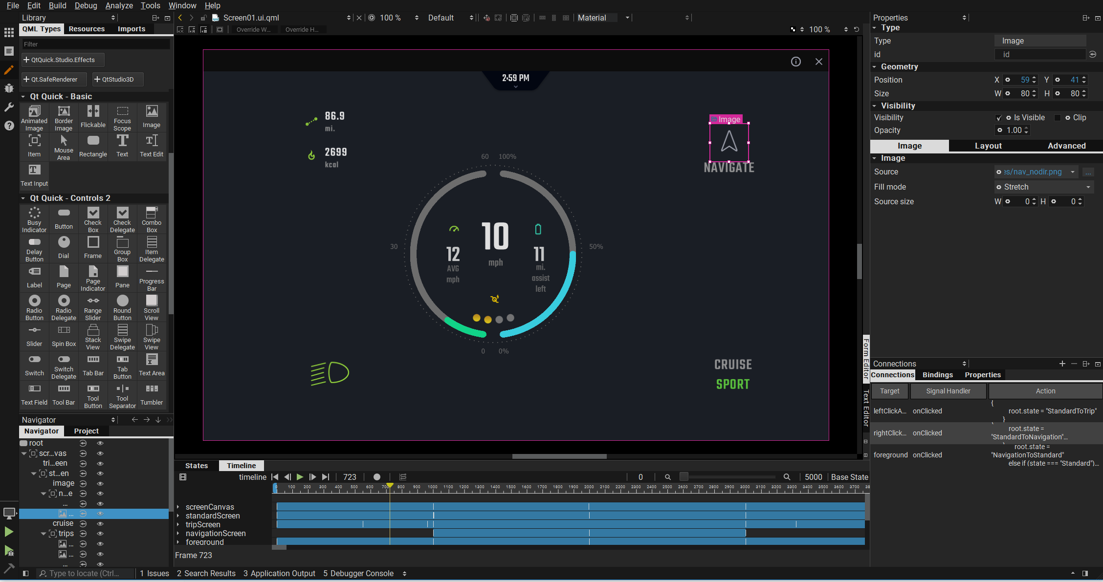1103x582 pixels.
Task: Select the Tumbler control
Action: click(x=152, y=395)
